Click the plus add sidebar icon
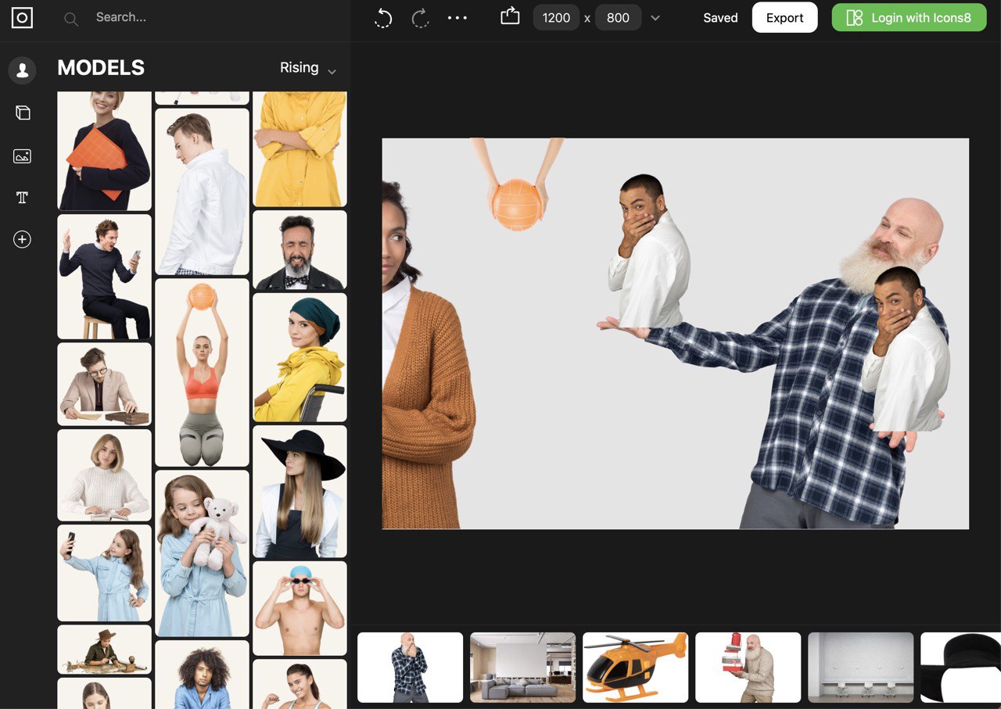1001x709 pixels. (x=23, y=239)
